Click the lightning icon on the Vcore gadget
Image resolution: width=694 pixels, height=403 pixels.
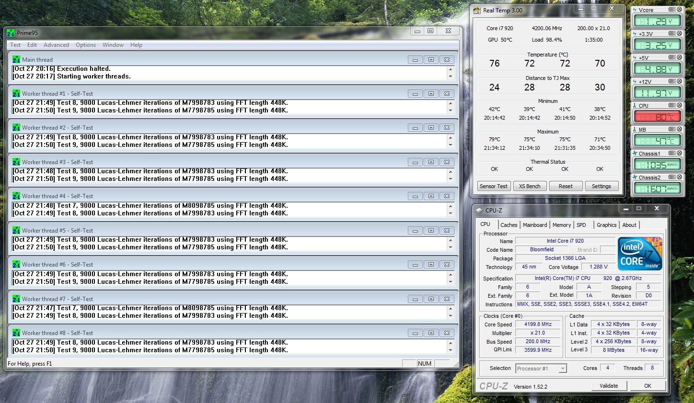coord(635,10)
